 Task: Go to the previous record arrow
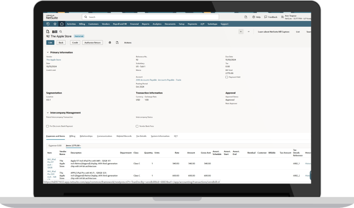(x=241, y=32)
